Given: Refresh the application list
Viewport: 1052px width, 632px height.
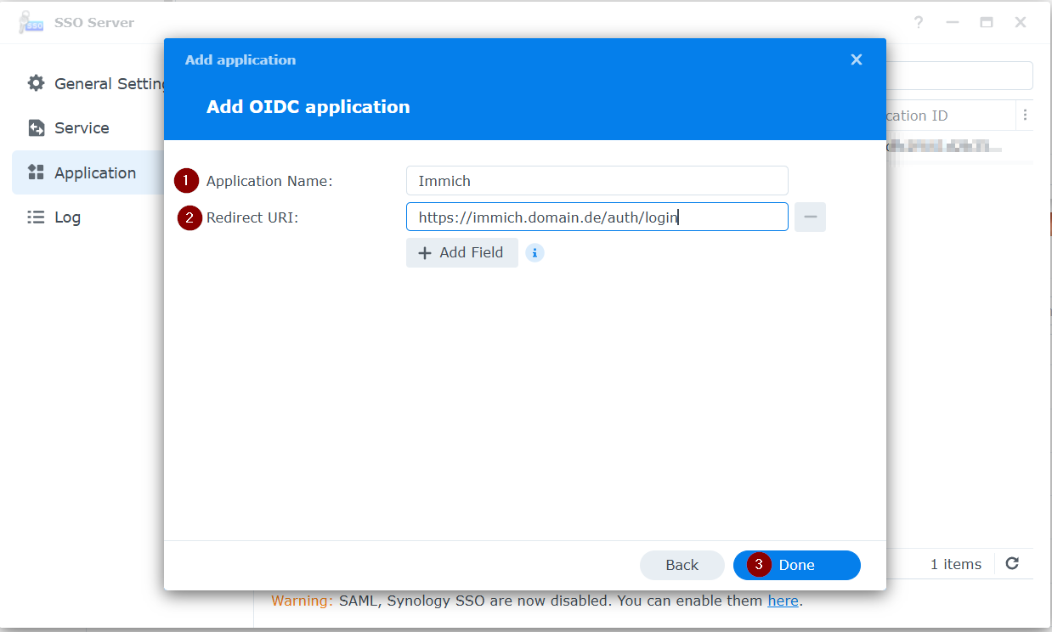Looking at the screenshot, I should [1012, 563].
